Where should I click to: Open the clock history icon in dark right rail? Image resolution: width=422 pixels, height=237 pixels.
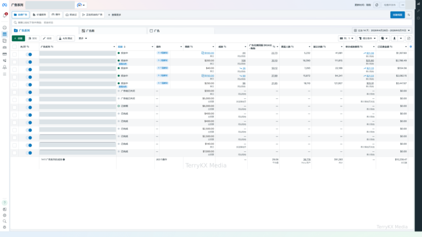tap(418, 18)
